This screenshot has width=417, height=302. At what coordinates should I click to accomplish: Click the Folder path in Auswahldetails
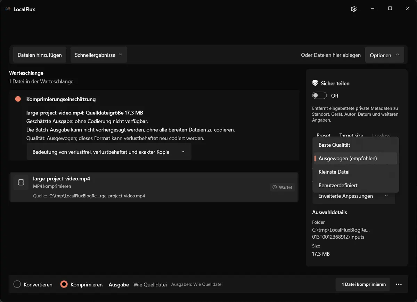pos(341,234)
